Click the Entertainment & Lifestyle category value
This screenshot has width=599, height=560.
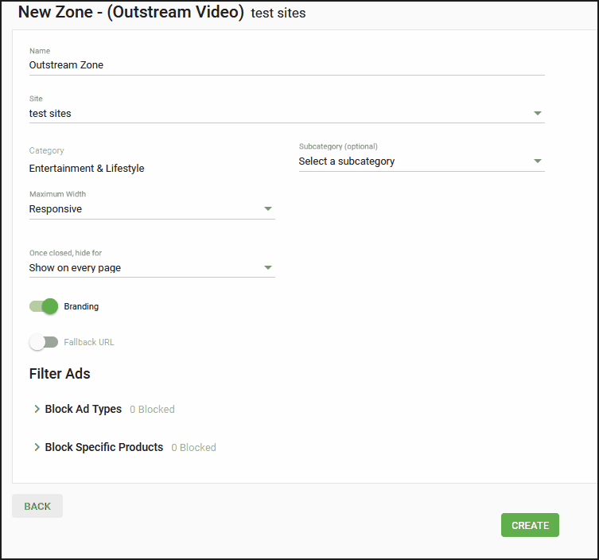(x=87, y=169)
